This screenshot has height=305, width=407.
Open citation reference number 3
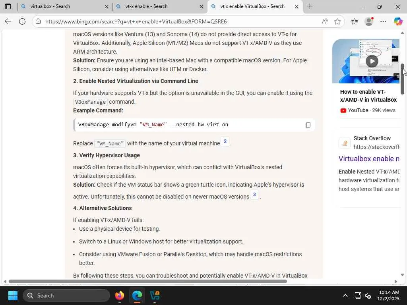click(x=254, y=195)
